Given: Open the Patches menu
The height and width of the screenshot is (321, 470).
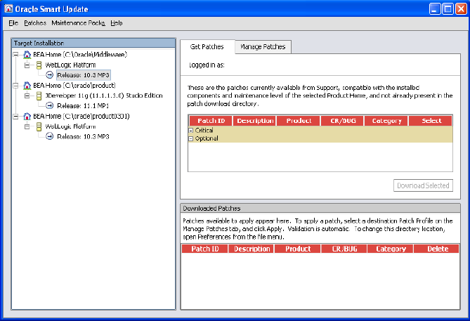Looking at the screenshot, I should tap(35, 23).
